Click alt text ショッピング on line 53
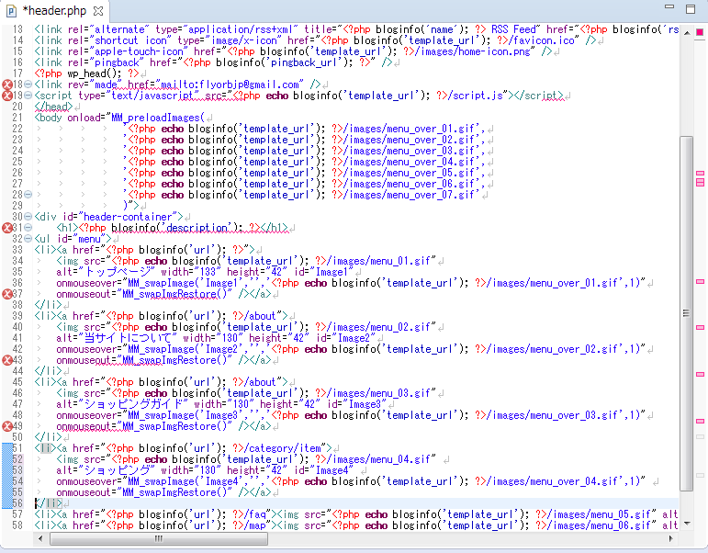 [x=117, y=470]
